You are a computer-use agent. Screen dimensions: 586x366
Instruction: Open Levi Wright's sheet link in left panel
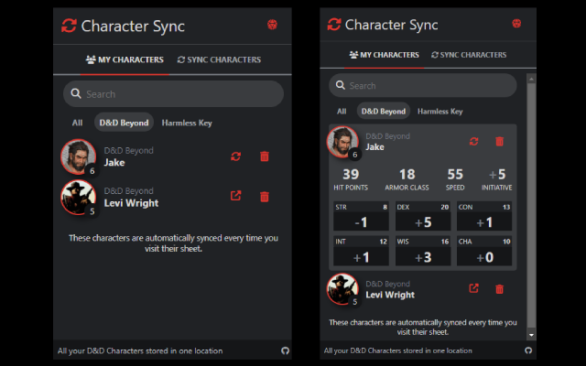(236, 196)
